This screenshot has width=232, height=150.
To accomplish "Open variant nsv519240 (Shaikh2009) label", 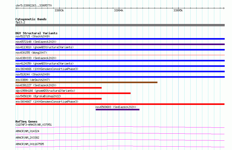I will point(33,74).
